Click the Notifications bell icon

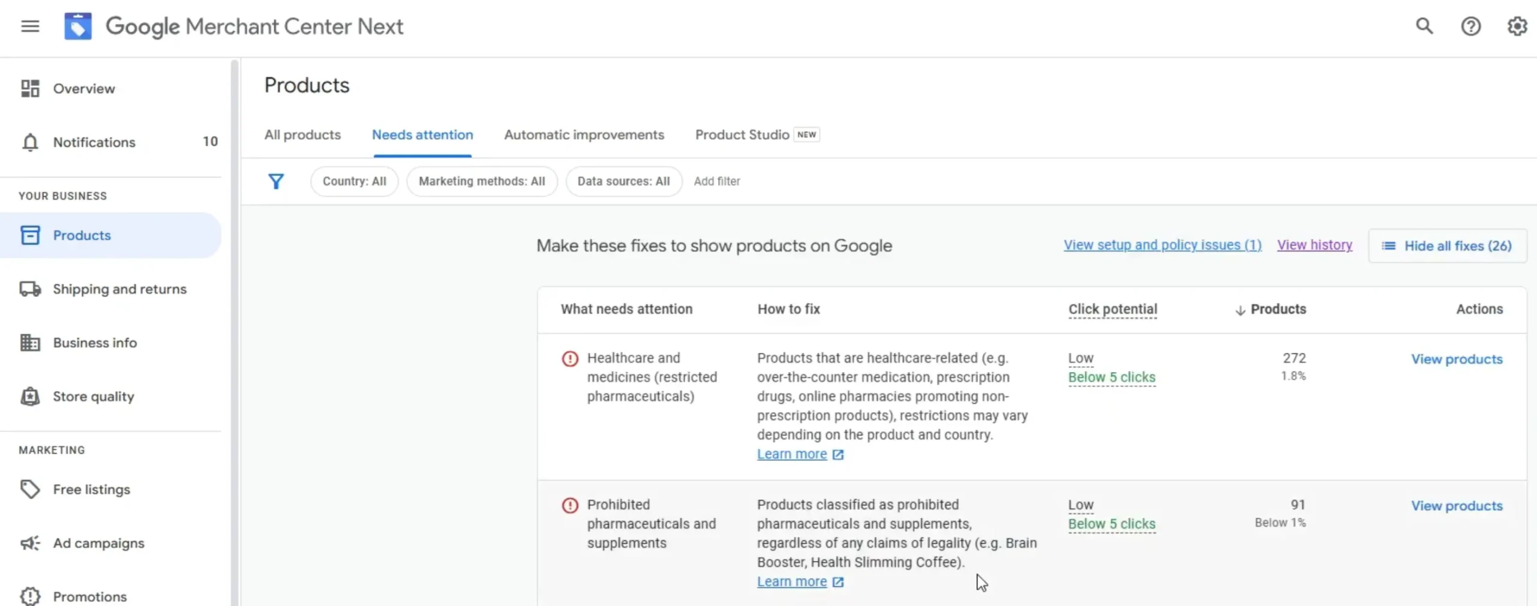coord(30,142)
